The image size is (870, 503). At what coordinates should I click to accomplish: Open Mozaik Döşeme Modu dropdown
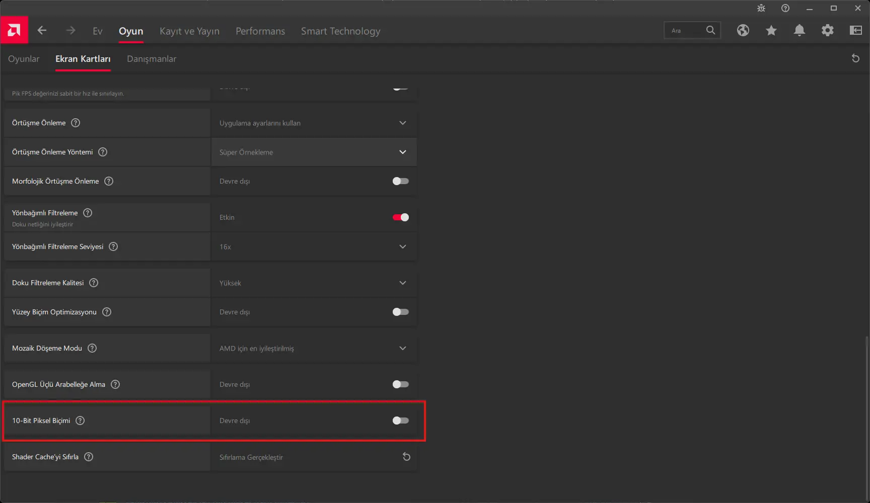point(314,348)
